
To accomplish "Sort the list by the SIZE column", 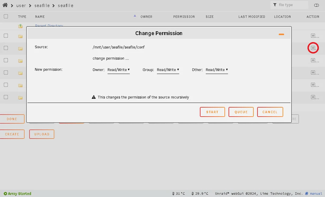I will coord(209,17).
